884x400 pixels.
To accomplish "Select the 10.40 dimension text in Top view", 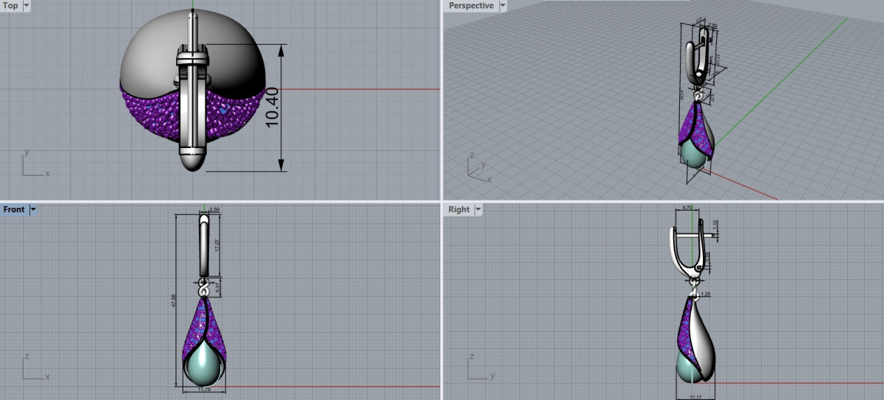I will coord(273,108).
